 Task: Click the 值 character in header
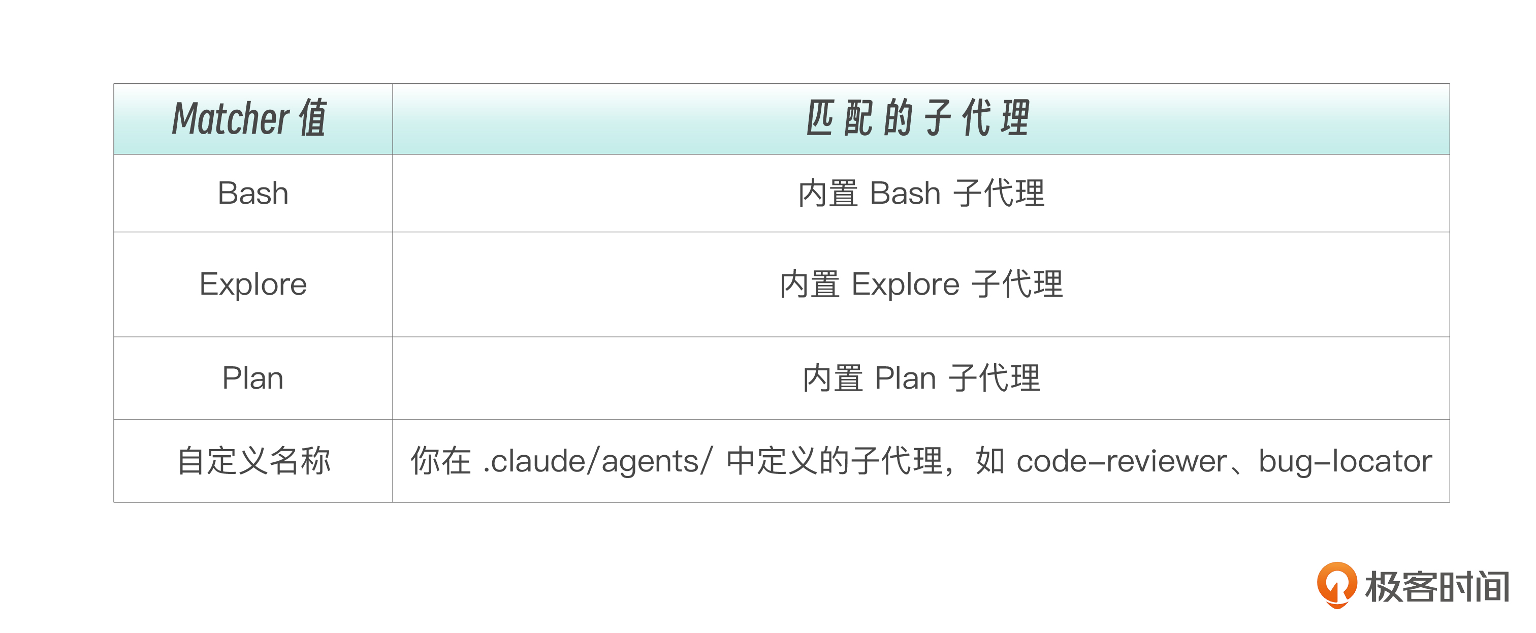[312, 119]
